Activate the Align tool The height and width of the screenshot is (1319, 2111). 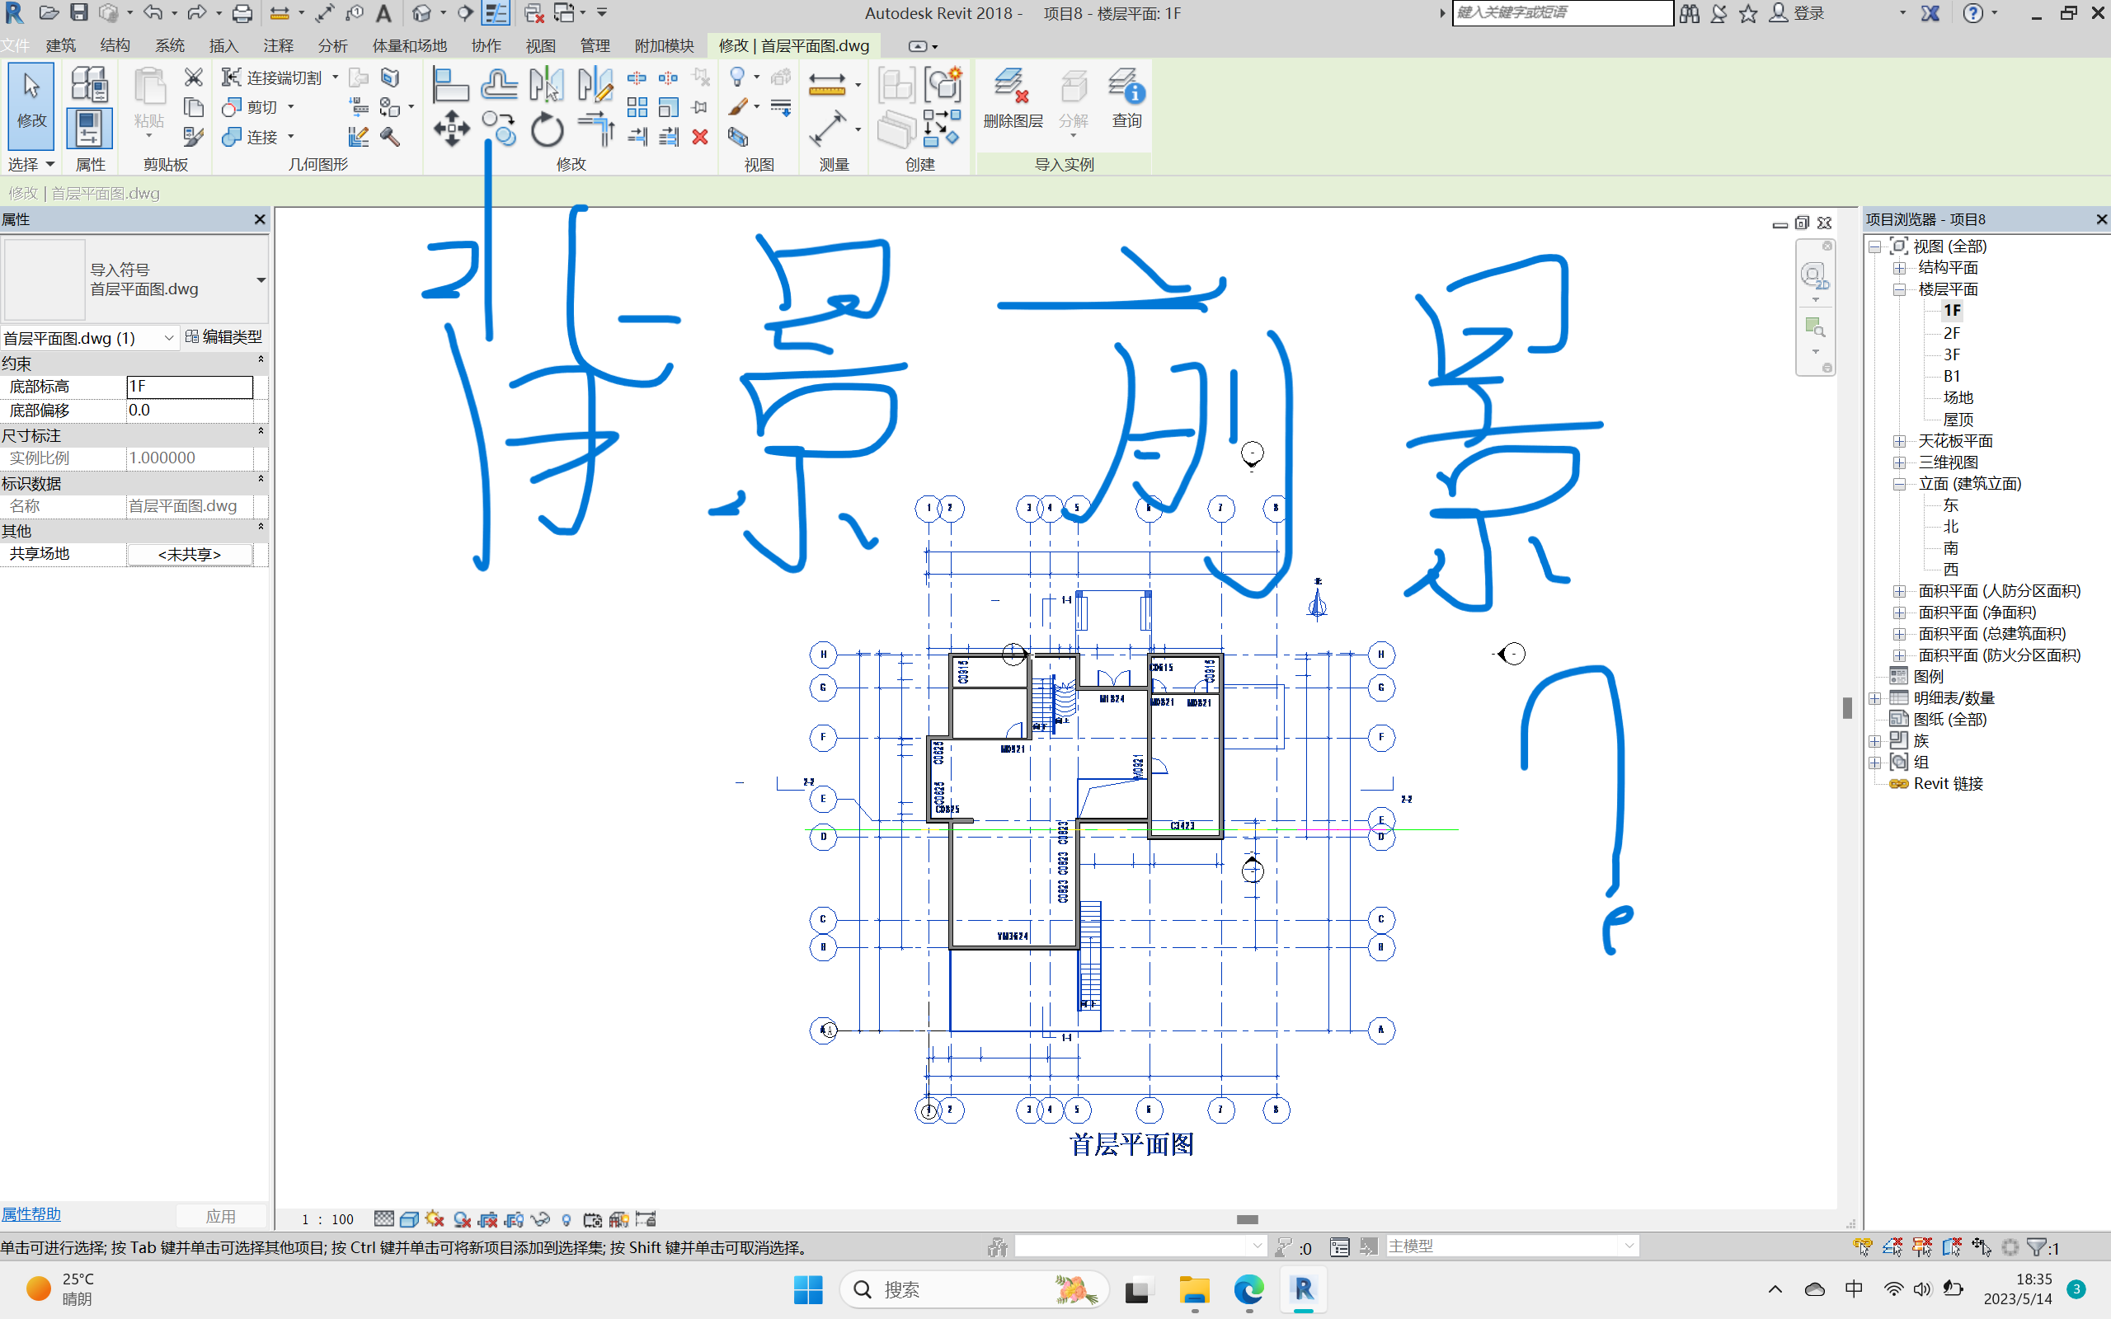pyautogui.click(x=450, y=85)
